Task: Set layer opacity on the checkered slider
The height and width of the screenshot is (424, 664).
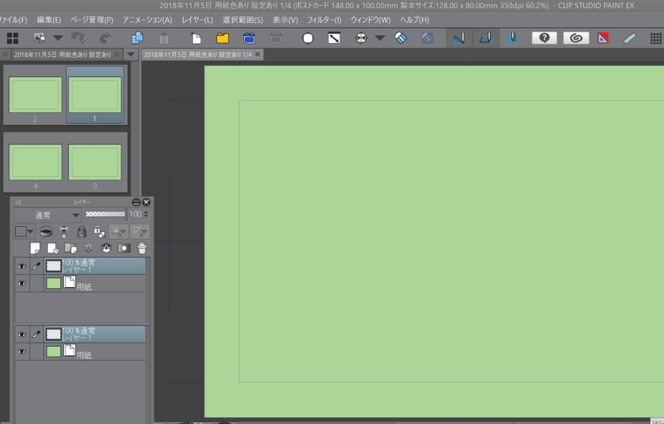Action: tap(106, 214)
